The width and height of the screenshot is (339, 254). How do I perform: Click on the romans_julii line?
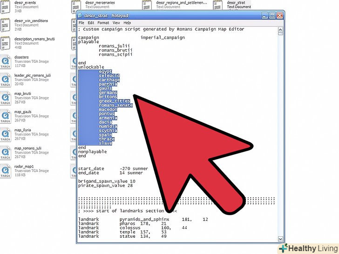click(115, 46)
